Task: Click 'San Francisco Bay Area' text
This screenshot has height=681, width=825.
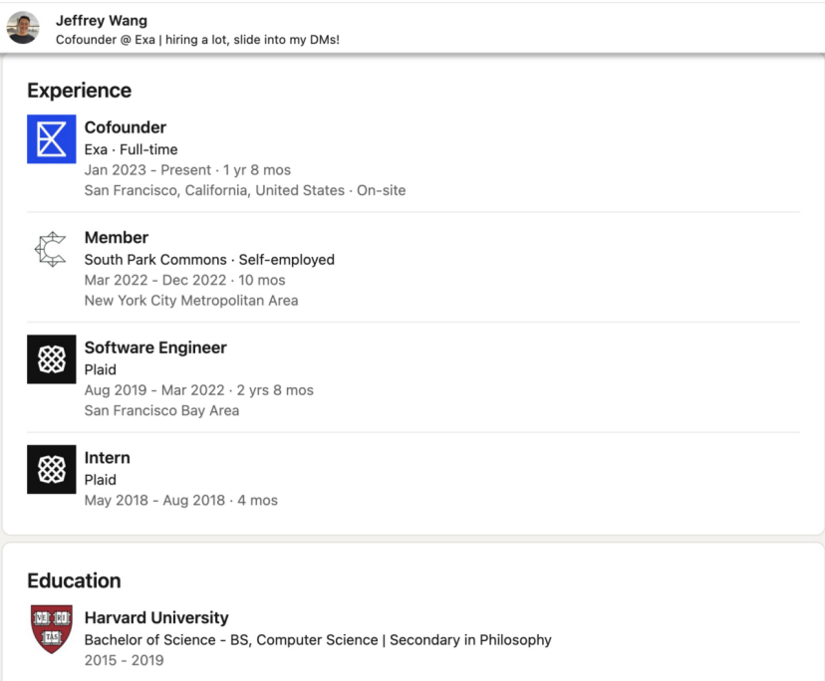Action: click(162, 410)
